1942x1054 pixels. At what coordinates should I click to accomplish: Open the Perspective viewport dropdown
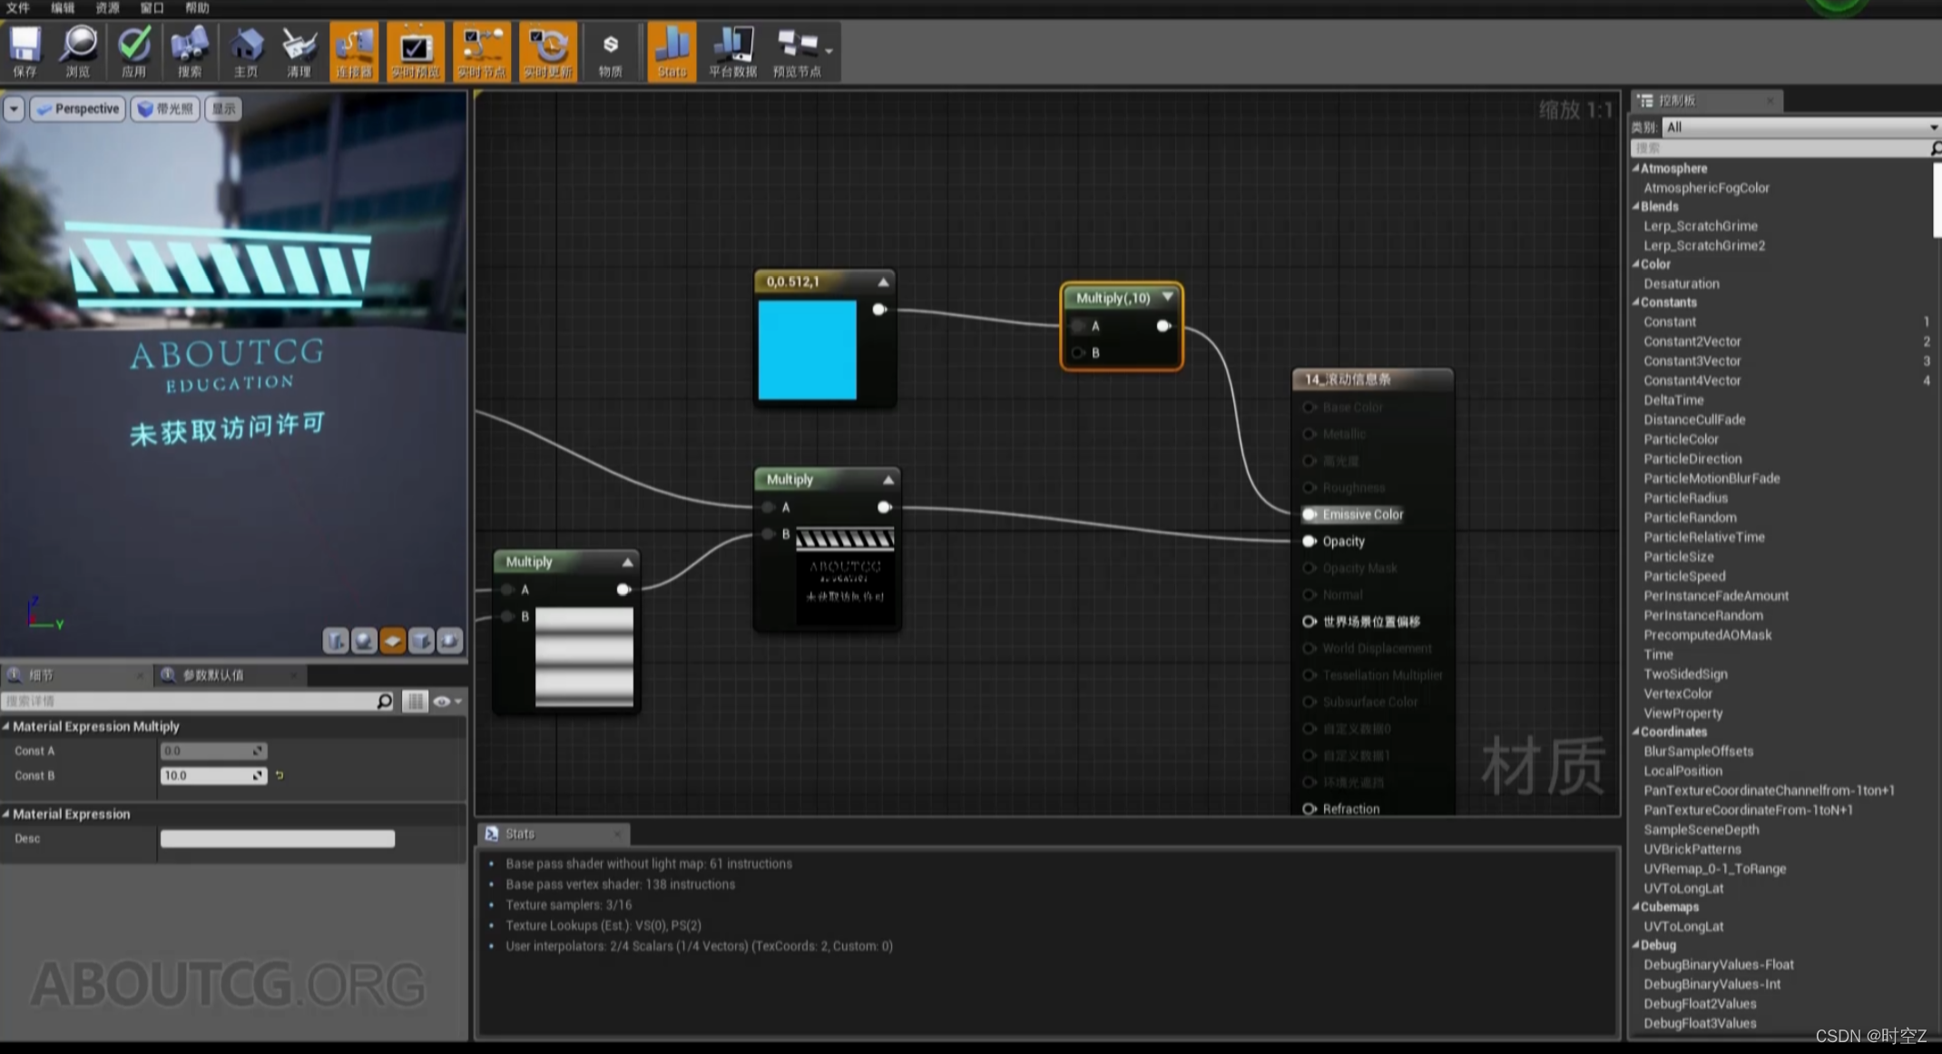tap(78, 109)
